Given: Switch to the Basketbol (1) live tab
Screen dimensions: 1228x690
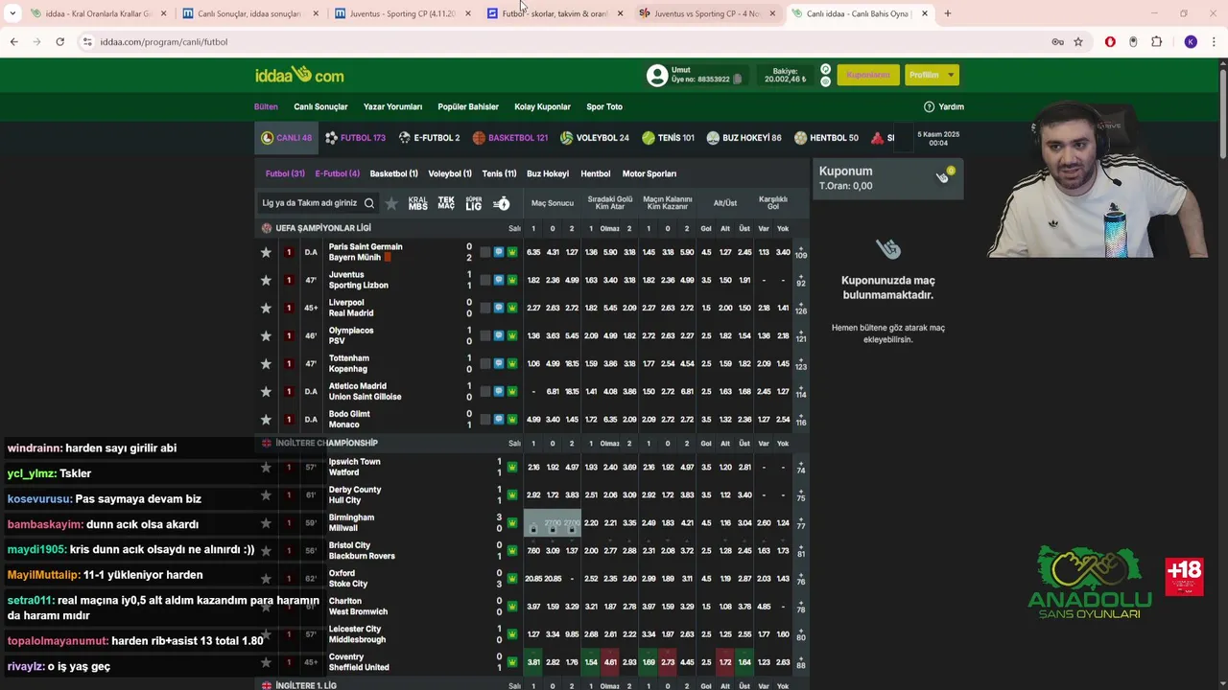Looking at the screenshot, I should [393, 173].
